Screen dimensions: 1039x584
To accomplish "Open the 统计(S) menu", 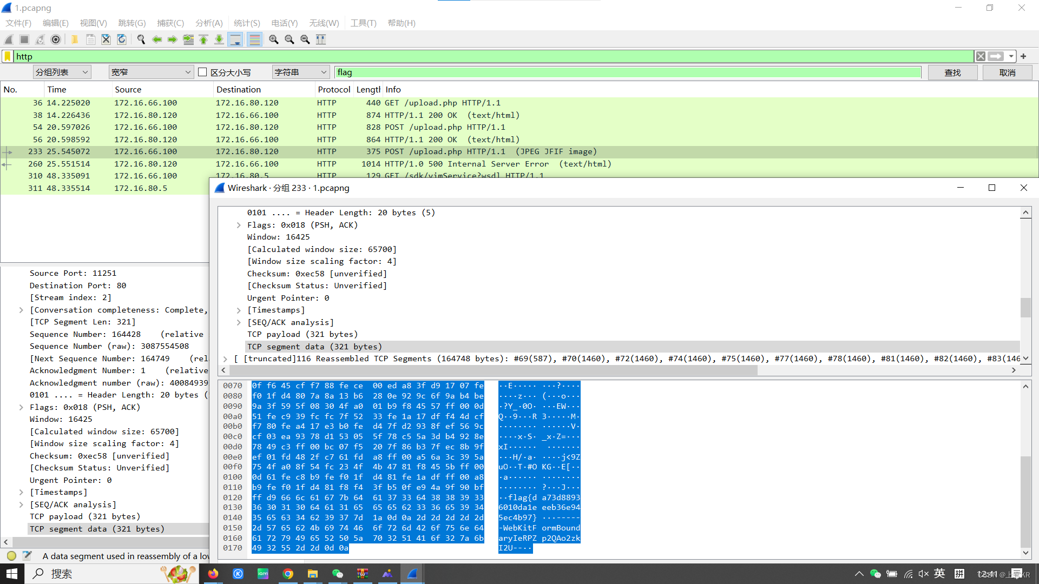I will (247, 23).
